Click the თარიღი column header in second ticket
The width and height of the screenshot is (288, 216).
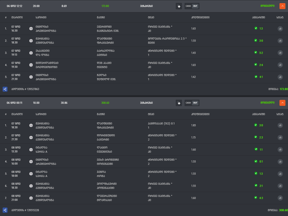(x=17, y=114)
